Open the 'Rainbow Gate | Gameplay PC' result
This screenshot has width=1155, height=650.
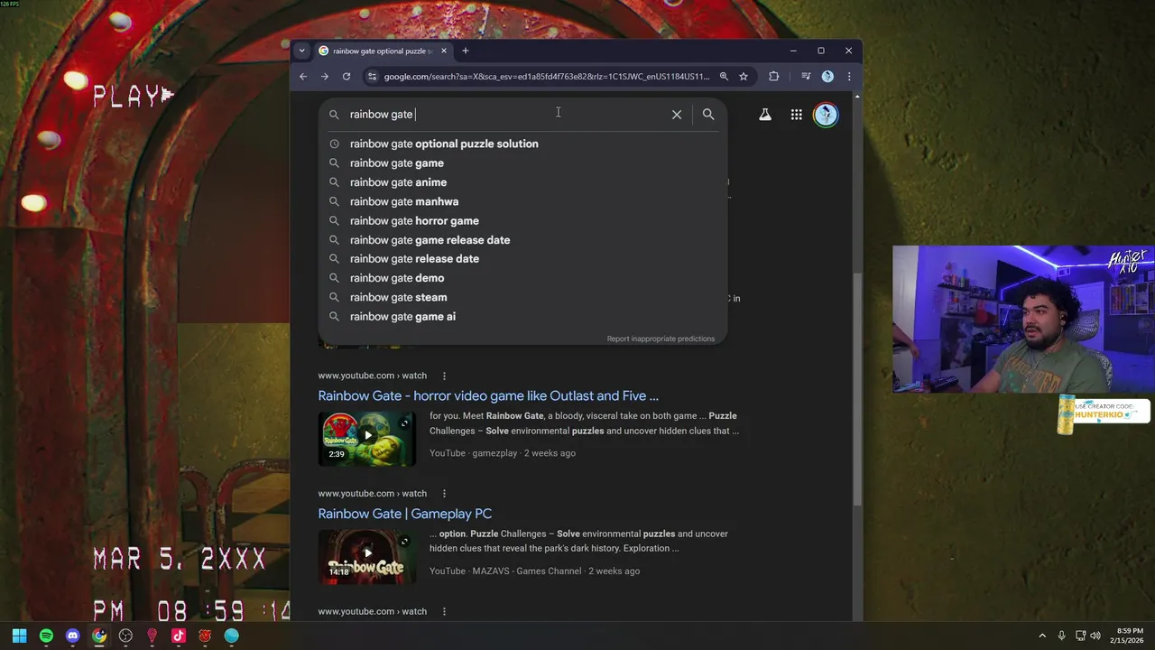404,514
